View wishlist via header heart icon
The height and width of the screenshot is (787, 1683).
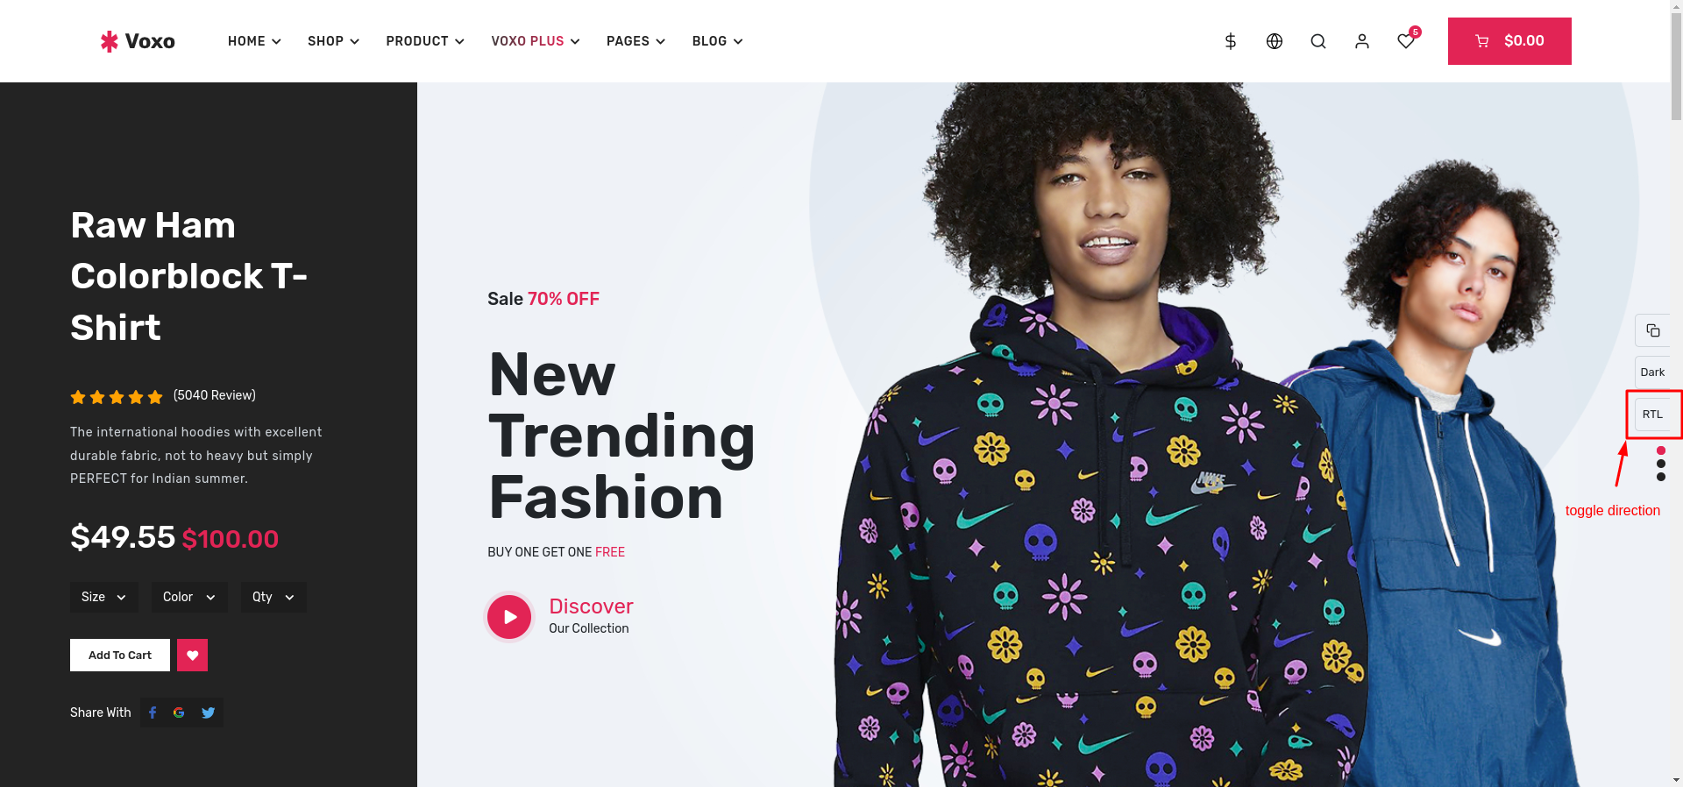click(1406, 41)
